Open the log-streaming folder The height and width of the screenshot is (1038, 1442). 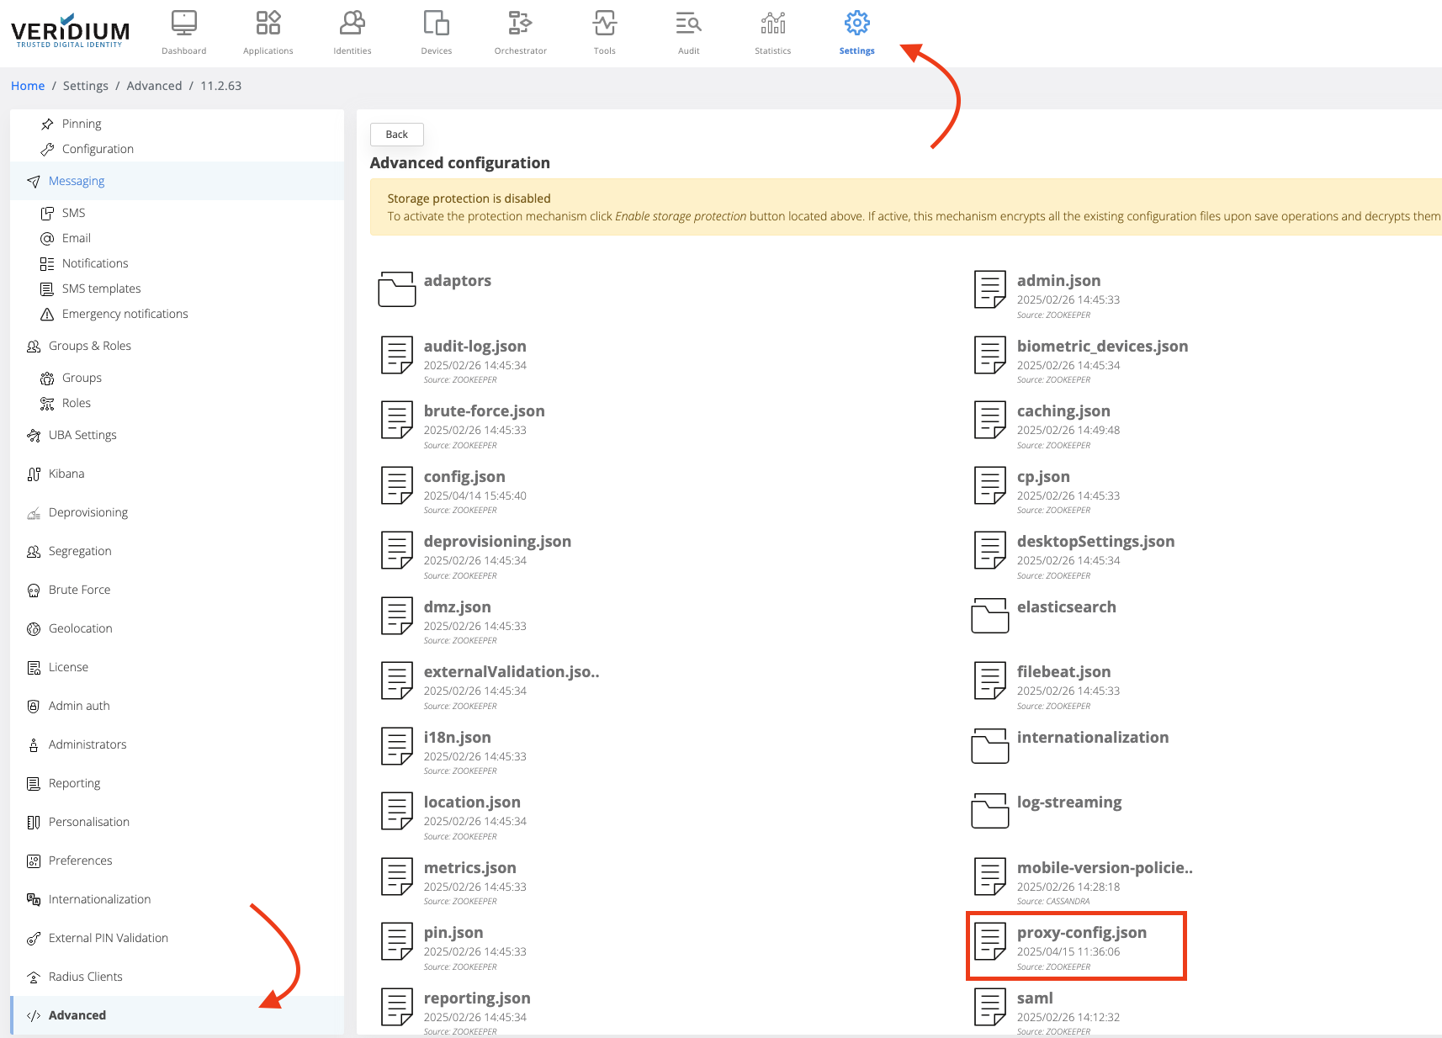coord(1068,802)
